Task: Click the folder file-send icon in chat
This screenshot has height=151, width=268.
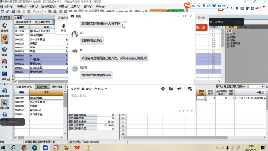Action: 171,89
